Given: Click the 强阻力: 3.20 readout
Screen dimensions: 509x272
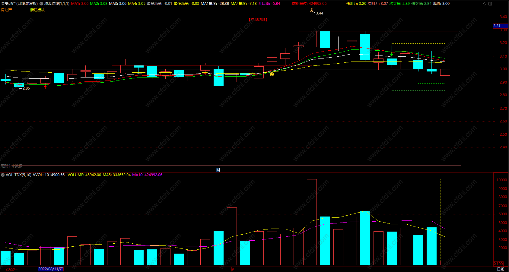Looking at the screenshot, I should pos(356,4).
